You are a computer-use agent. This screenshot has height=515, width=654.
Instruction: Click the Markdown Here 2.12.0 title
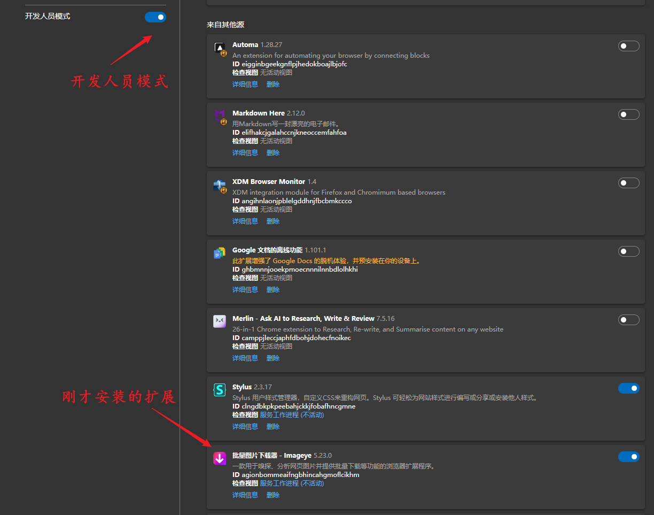(269, 113)
